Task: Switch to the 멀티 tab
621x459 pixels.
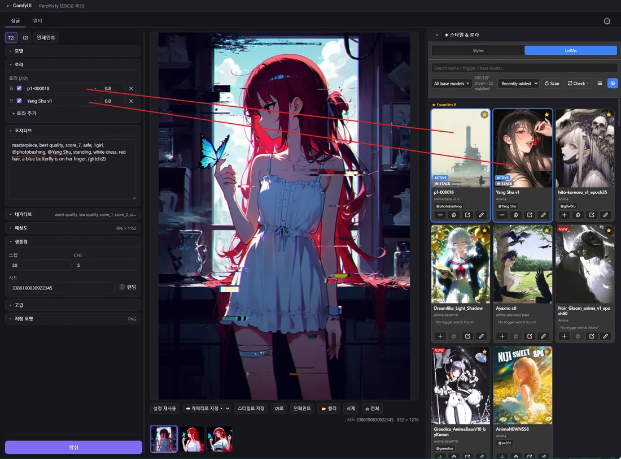Action: click(38, 20)
